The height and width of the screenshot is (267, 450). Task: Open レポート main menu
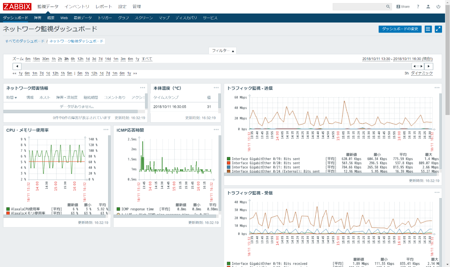click(x=104, y=7)
